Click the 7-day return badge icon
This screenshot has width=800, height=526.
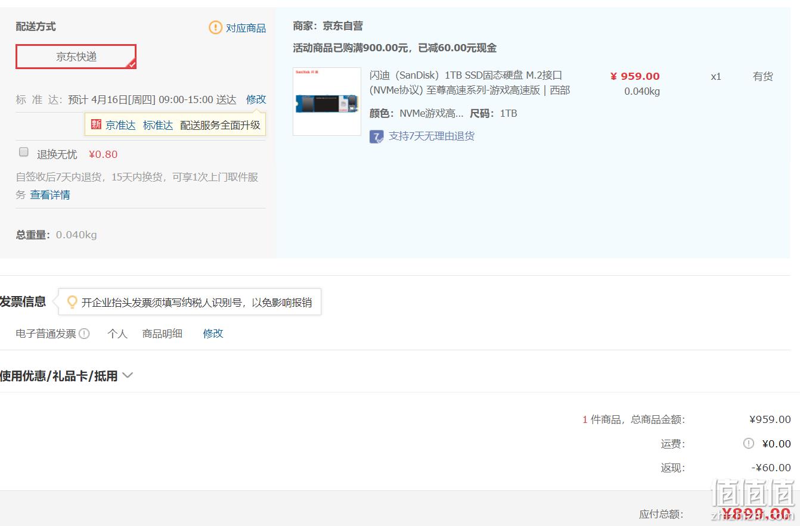point(376,136)
